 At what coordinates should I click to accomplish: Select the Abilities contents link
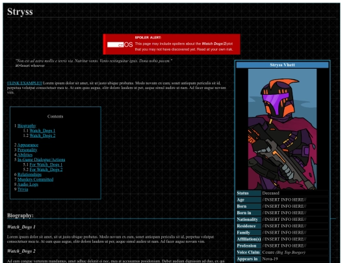click(25, 155)
